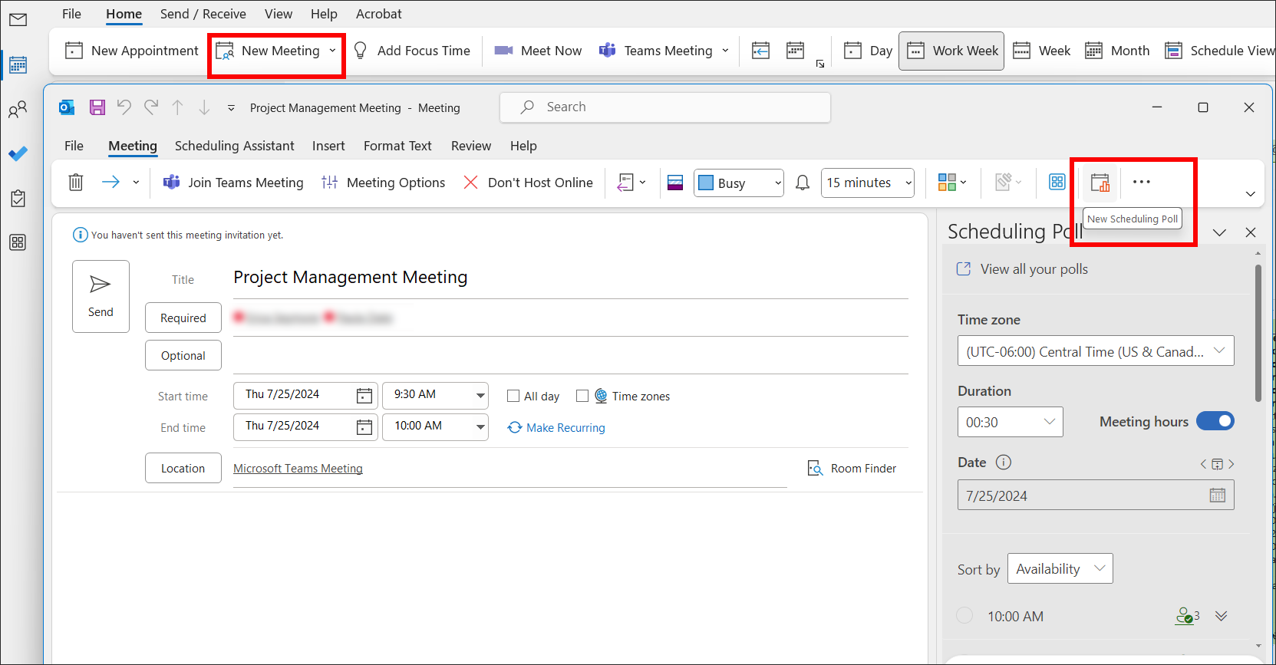
Task: Select the Meeting ribbon tab
Action: click(133, 146)
